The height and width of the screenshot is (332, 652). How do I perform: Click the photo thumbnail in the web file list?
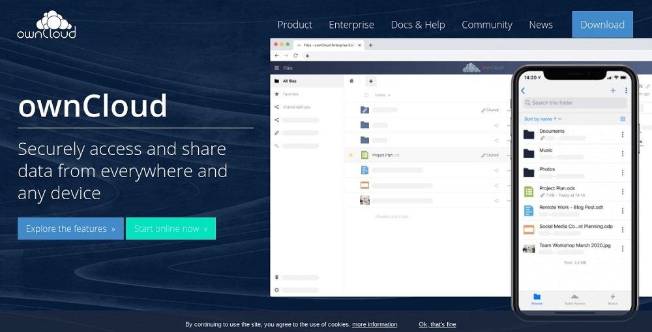click(364, 201)
